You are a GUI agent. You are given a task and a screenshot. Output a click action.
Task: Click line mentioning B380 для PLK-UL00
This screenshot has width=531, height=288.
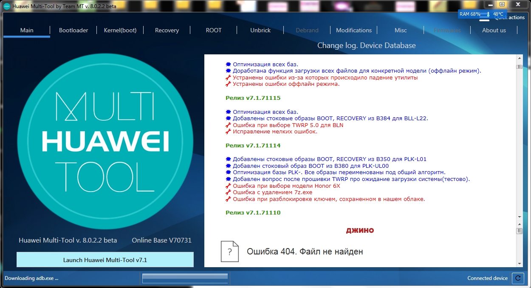pyautogui.click(x=307, y=166)
